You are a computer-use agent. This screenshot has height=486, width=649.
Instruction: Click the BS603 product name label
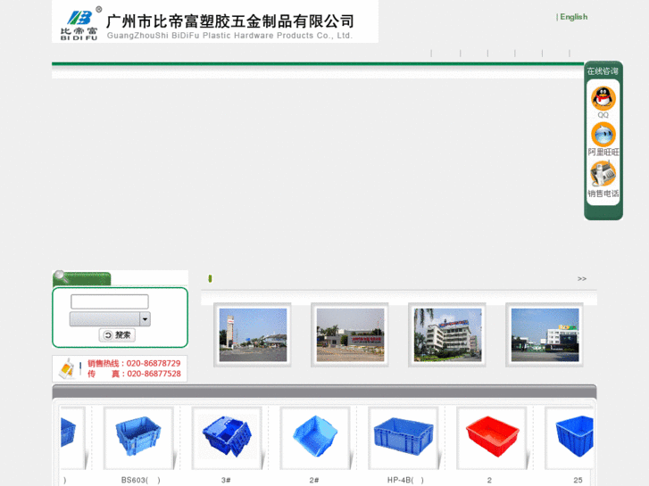click(140, 481)
